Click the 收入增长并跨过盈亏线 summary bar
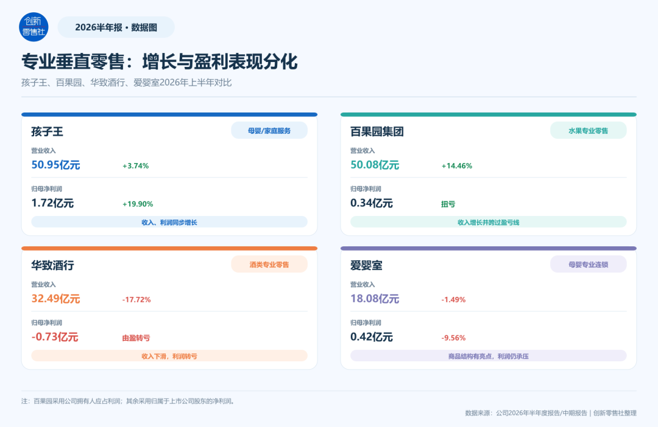658x427 pixels. [489, 222]
